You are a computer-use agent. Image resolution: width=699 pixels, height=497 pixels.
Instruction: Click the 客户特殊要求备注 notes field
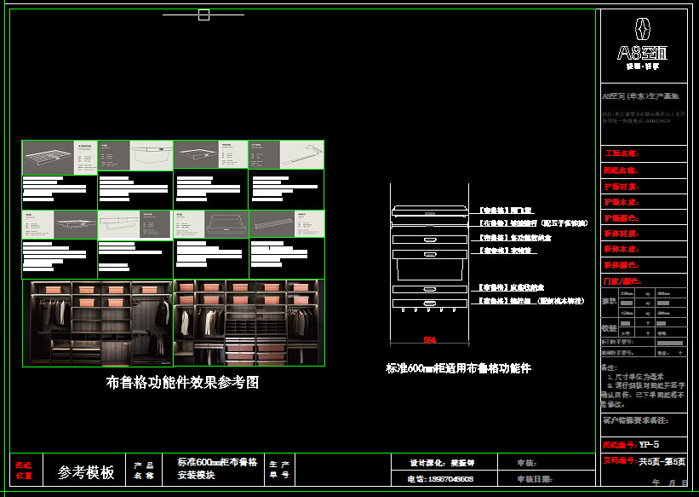pos(635,420)
